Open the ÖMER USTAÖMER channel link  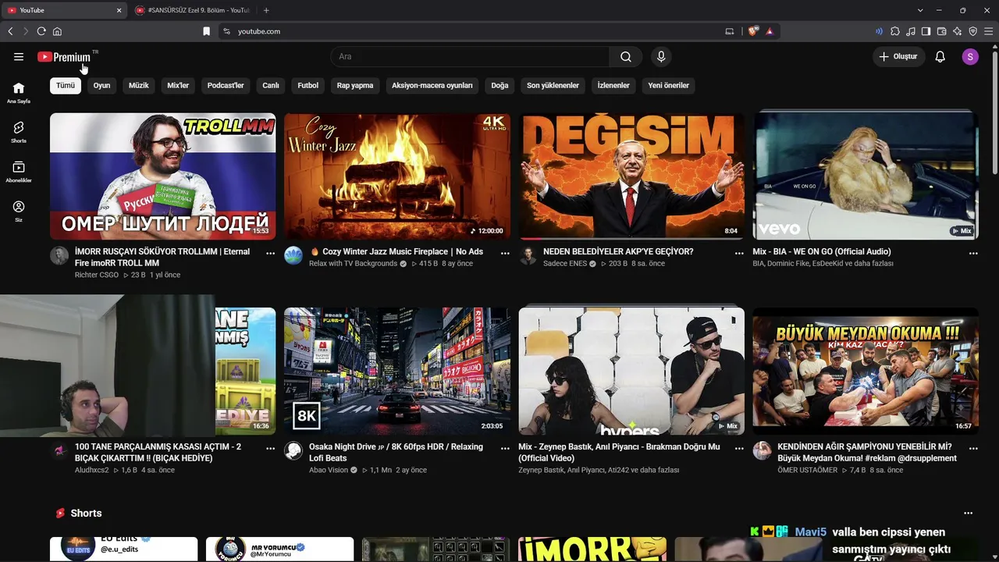(807, 470)
